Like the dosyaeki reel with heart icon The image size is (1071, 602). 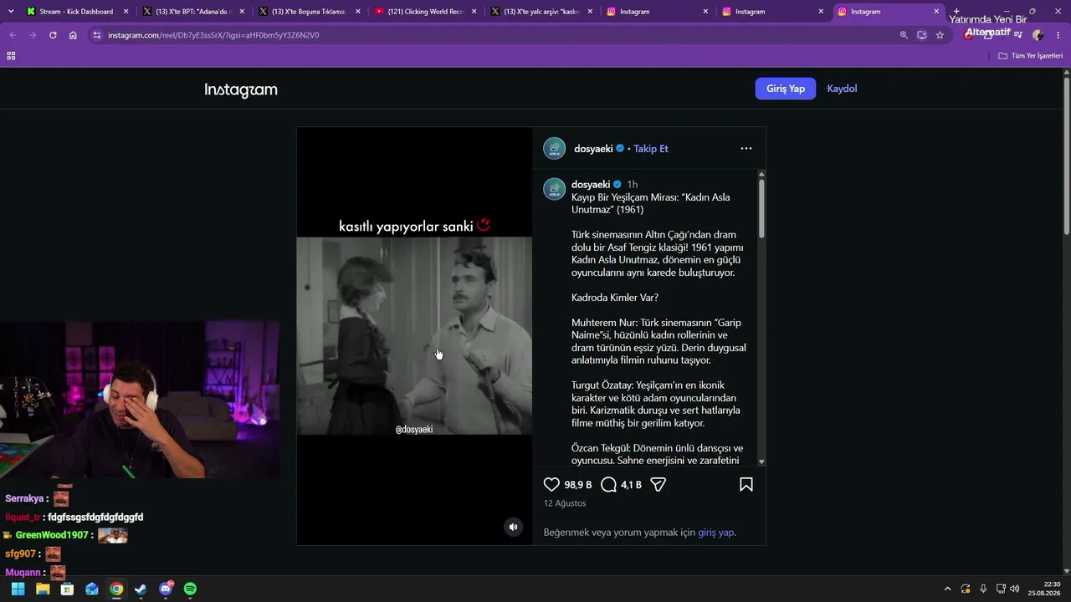(x=551, y=485)
